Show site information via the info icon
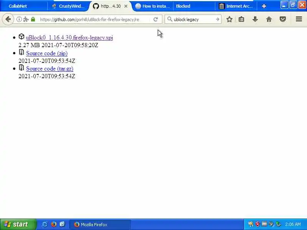 tap(19, 20)
